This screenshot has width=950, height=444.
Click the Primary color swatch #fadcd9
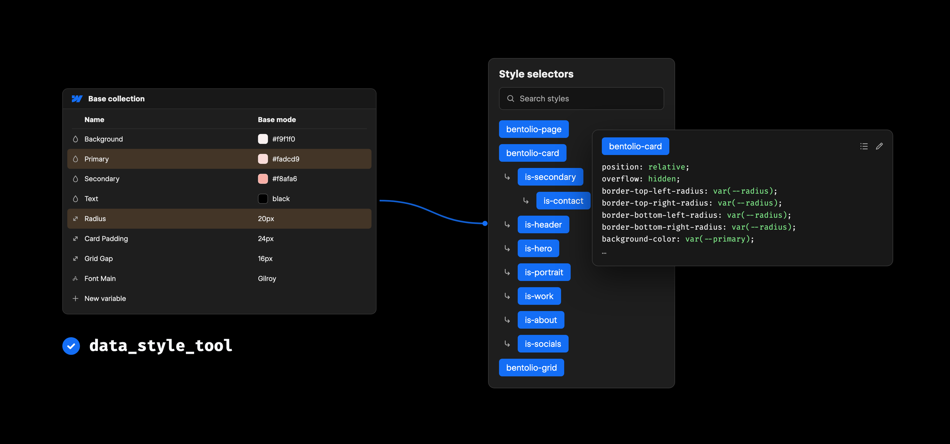click(x=263, y=159)
